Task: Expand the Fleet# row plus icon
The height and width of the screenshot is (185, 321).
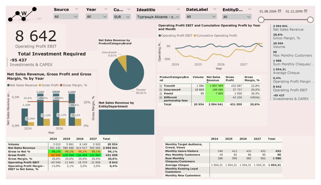Action: click(161, 93)
